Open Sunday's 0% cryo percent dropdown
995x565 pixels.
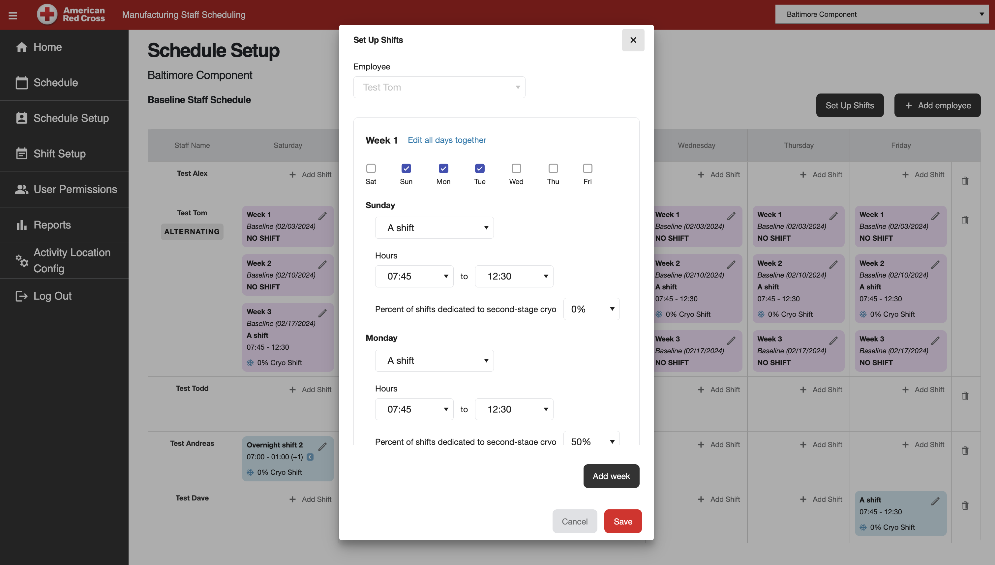[x=591, y=309]
